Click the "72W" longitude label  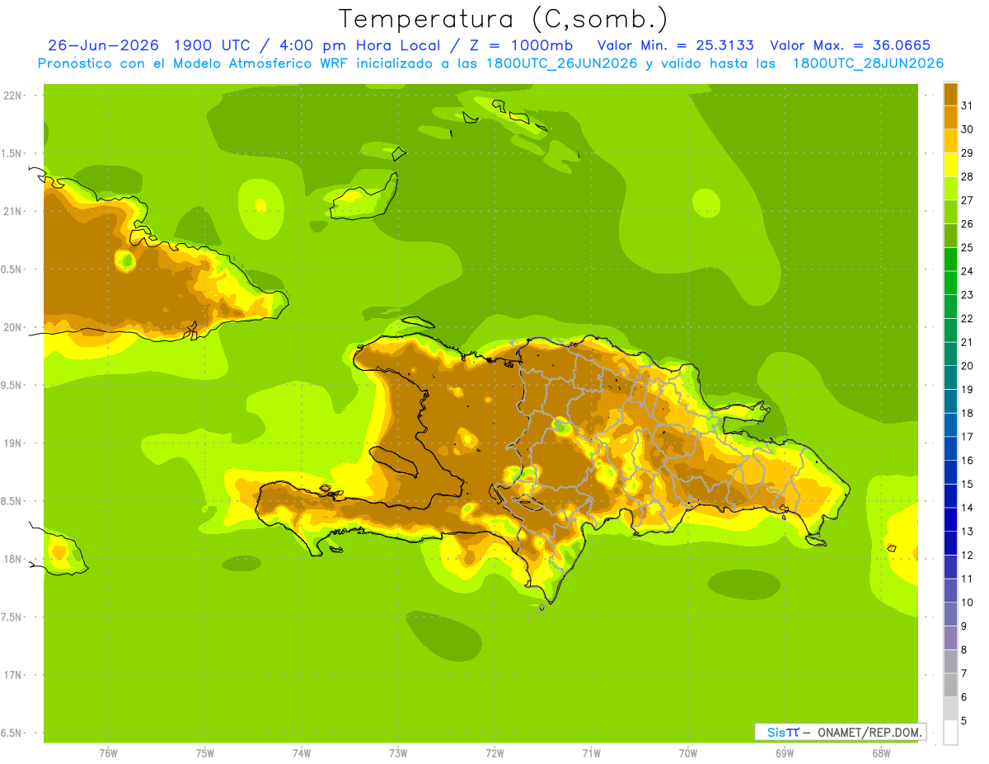coord(494,753)
